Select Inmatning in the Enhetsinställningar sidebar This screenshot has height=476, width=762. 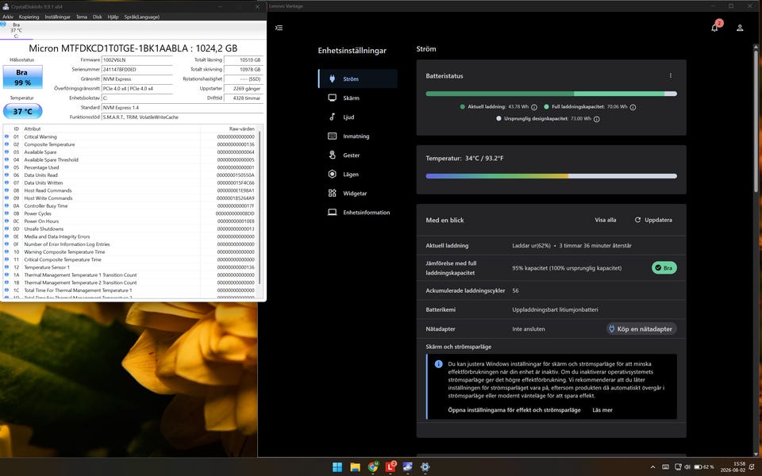[358, 136]
